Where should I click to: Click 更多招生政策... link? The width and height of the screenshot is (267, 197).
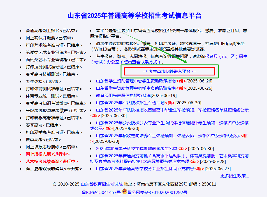click(x=235, y=176)
